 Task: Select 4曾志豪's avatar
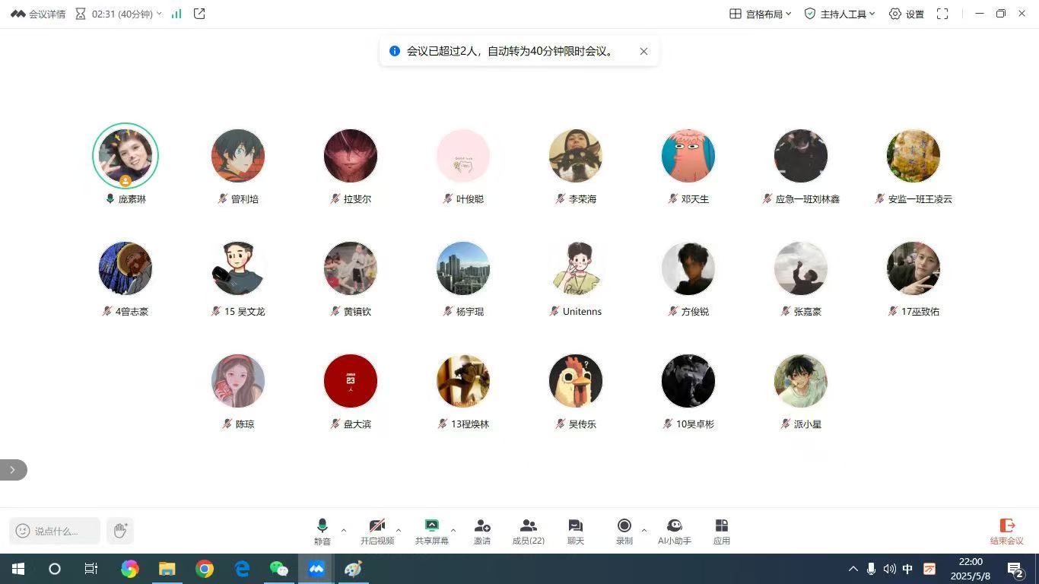[x=126, y=268]
